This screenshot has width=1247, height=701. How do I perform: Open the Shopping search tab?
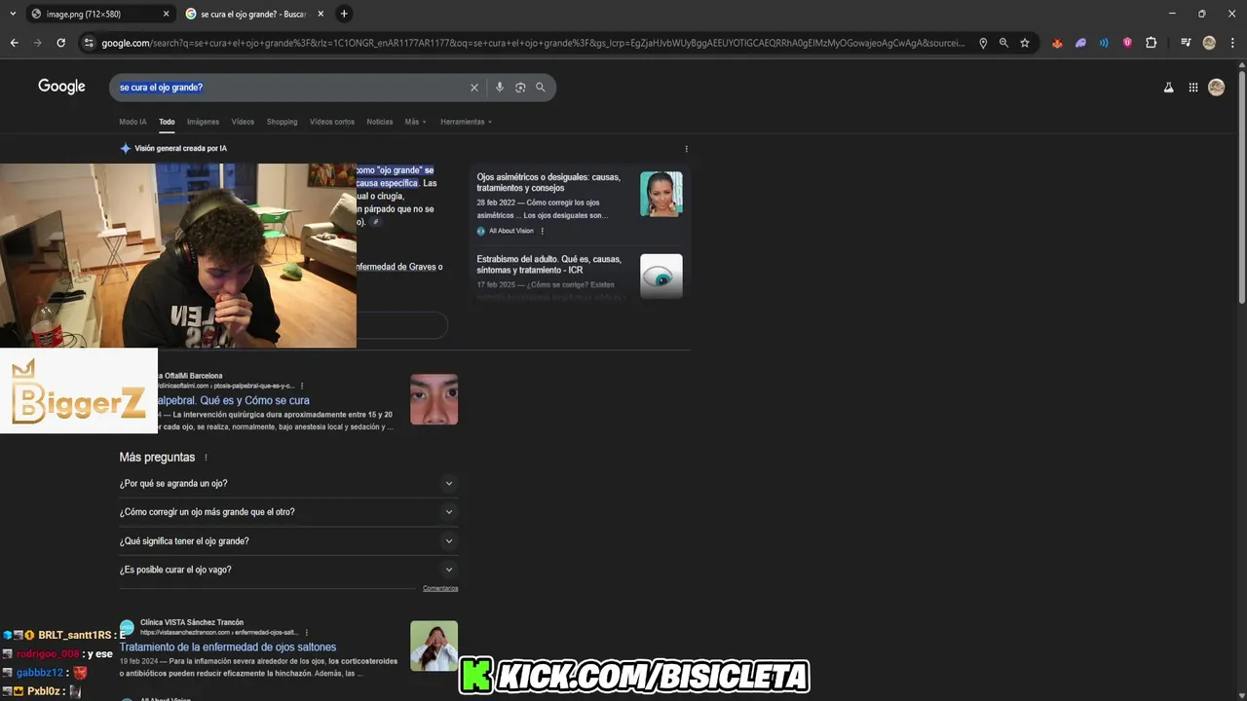coord(282,122)
